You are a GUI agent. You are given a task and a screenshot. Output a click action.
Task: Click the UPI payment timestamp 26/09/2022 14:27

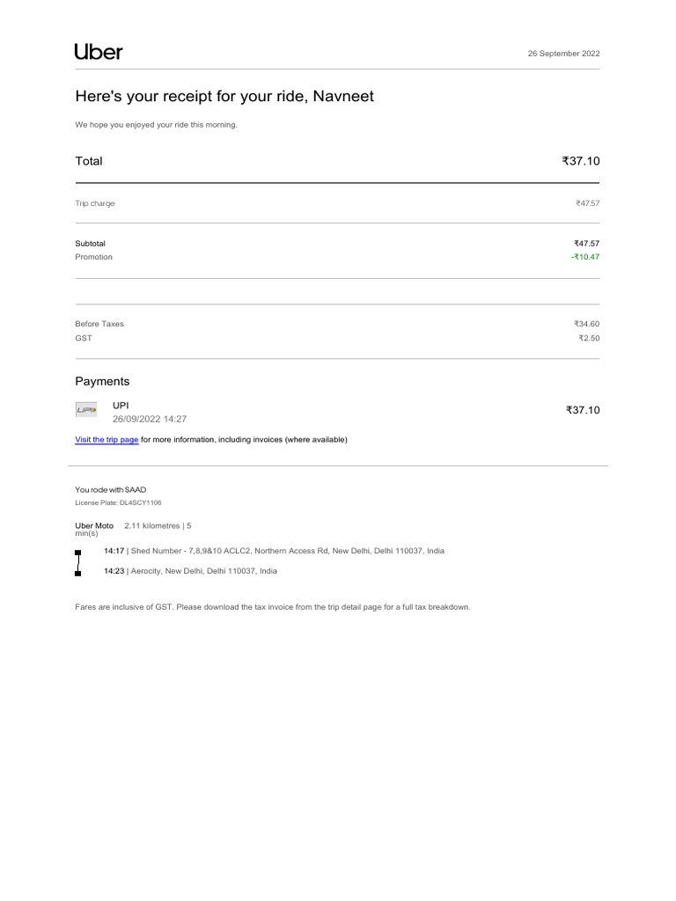click(x=150, y=420)
